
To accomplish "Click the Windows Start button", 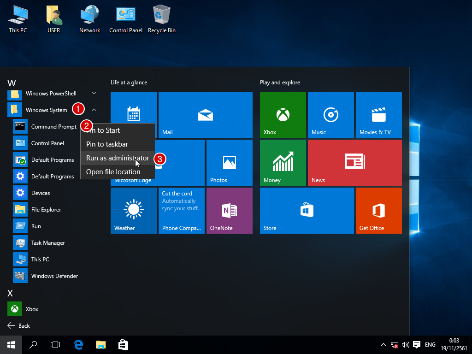I will (x=11, y=344).
